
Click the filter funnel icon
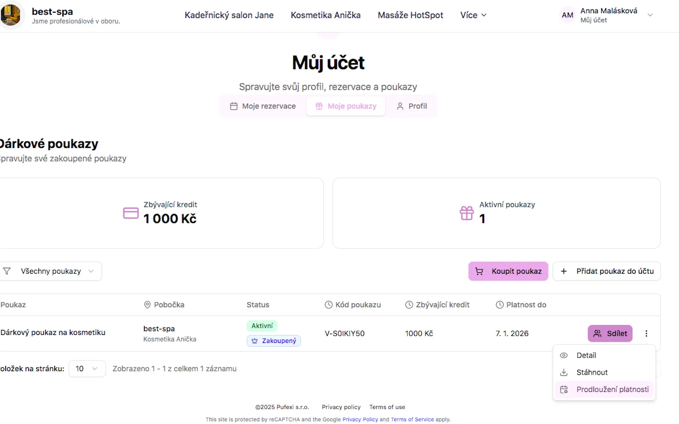7,271
